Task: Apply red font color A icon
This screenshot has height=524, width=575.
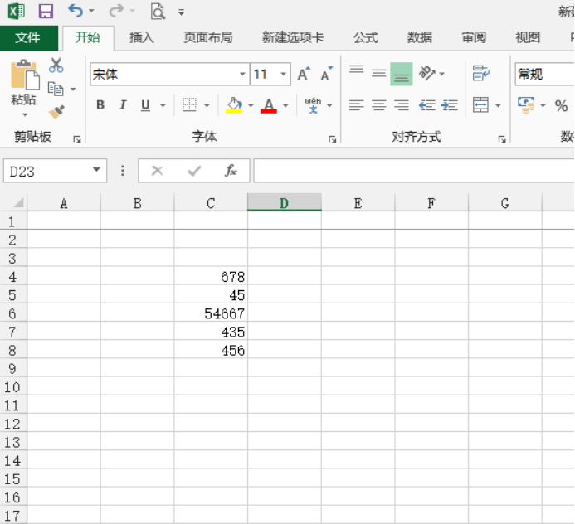Action: [269, 105]
